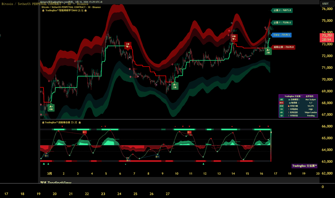The image size is (335, 198).
Task: Click the green 3-star buy signal near March 10
Action: click(175, 86)
